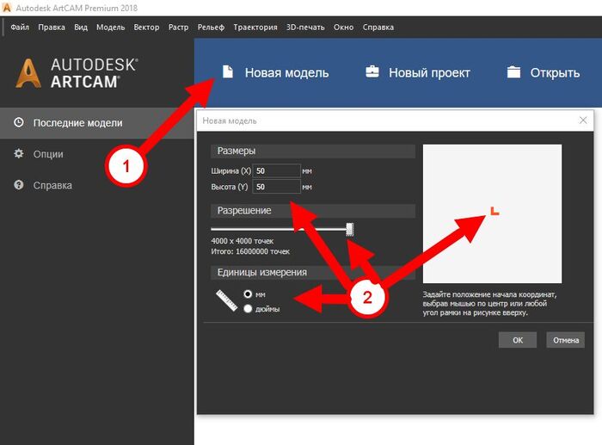Open the Траектория menu

pos(256,28)
